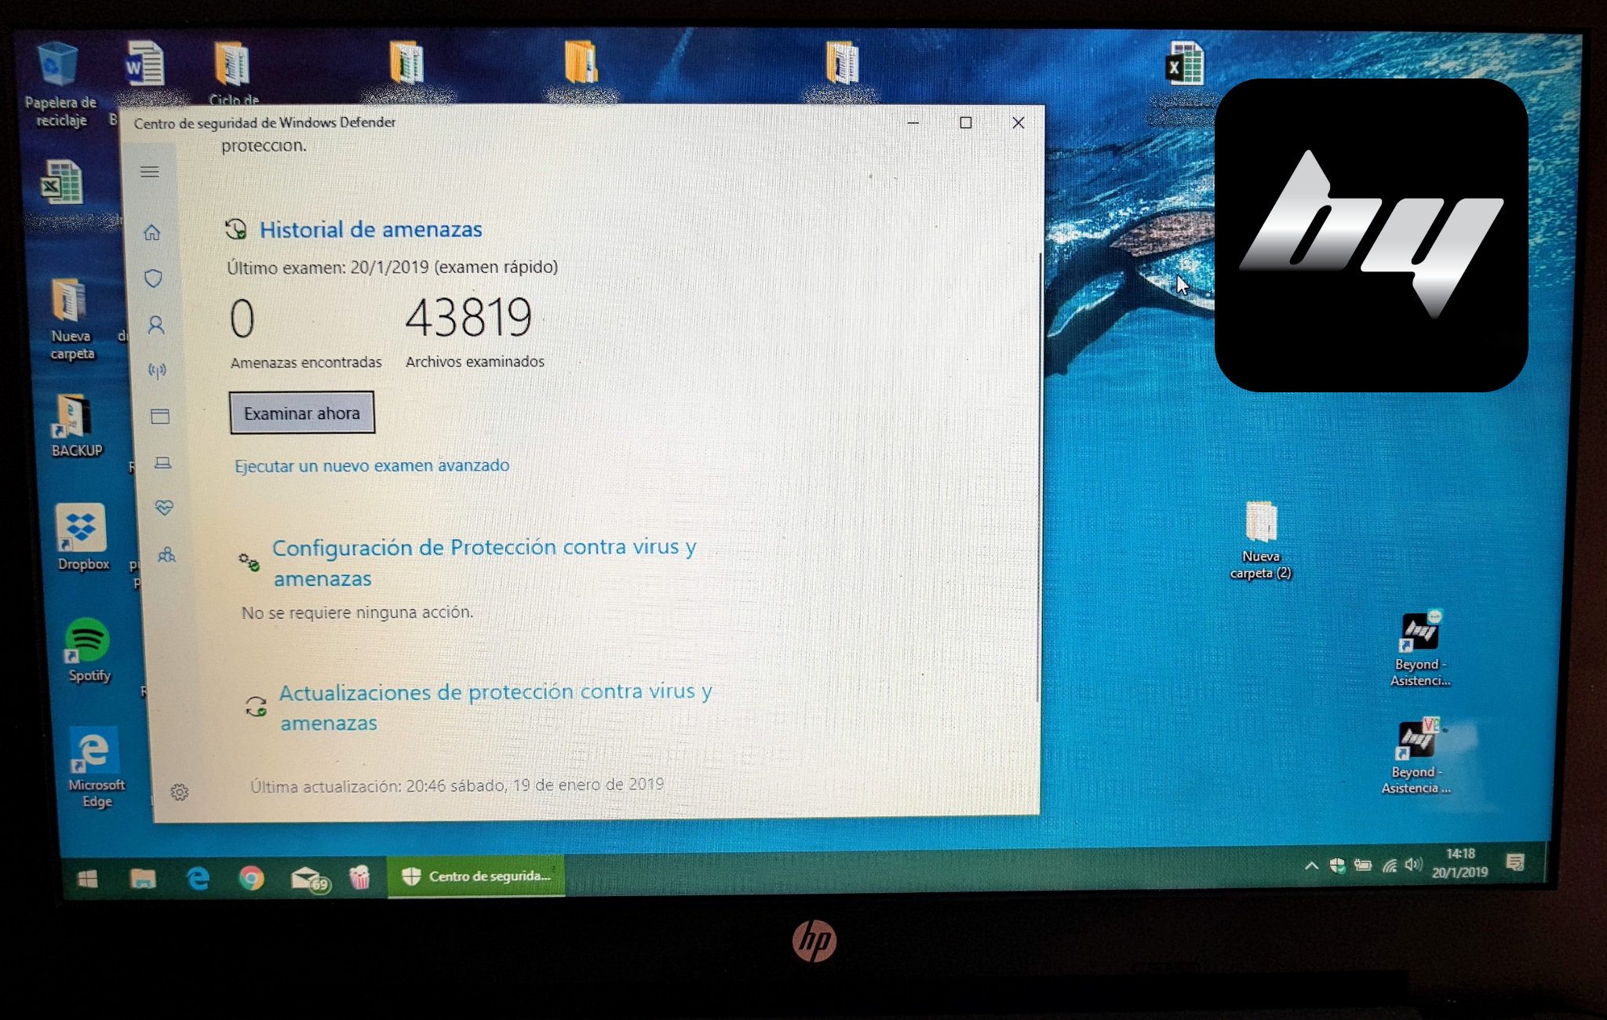Open Historial de amenazas heading link
Viewport: 1607px width, 1020px height.
pyautogui.click(x=370, y=229)
